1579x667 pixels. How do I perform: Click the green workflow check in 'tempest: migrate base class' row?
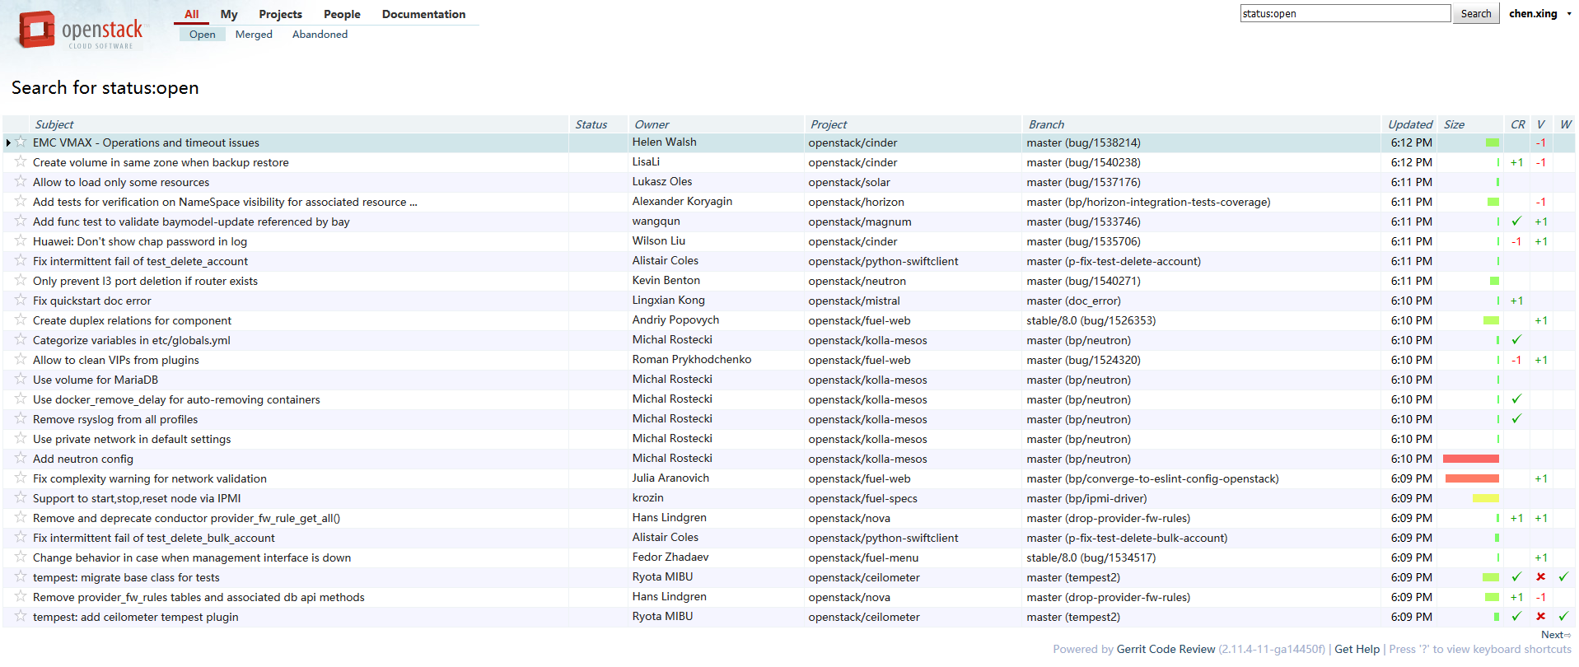click(x=1563, y=576)
